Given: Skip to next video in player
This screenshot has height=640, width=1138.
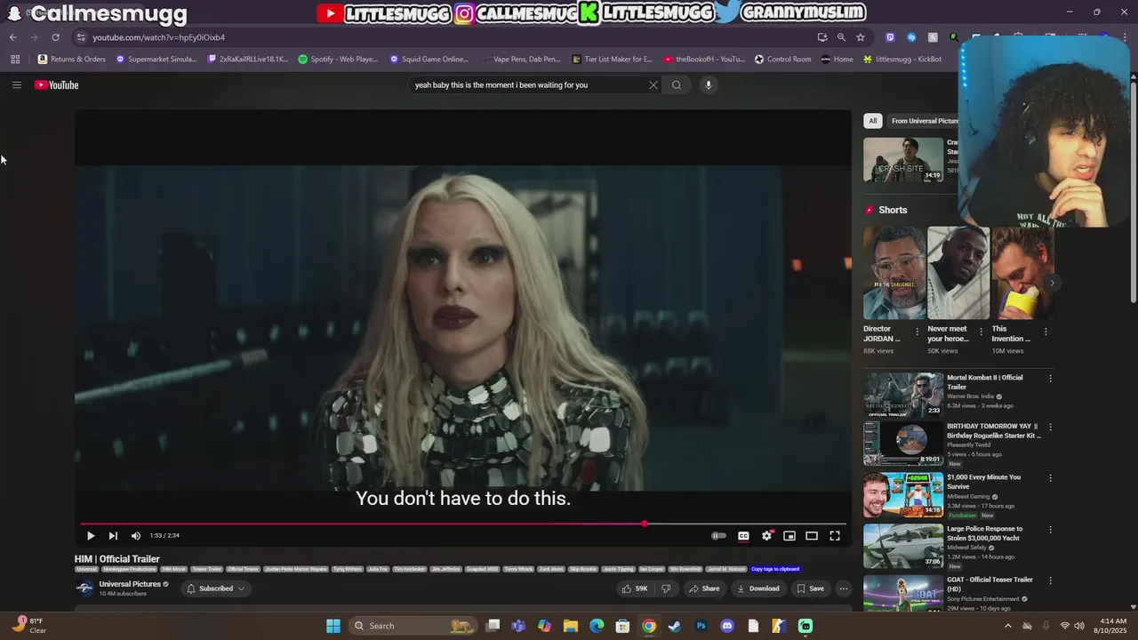Looking at the screenshot, I should 113,536.
